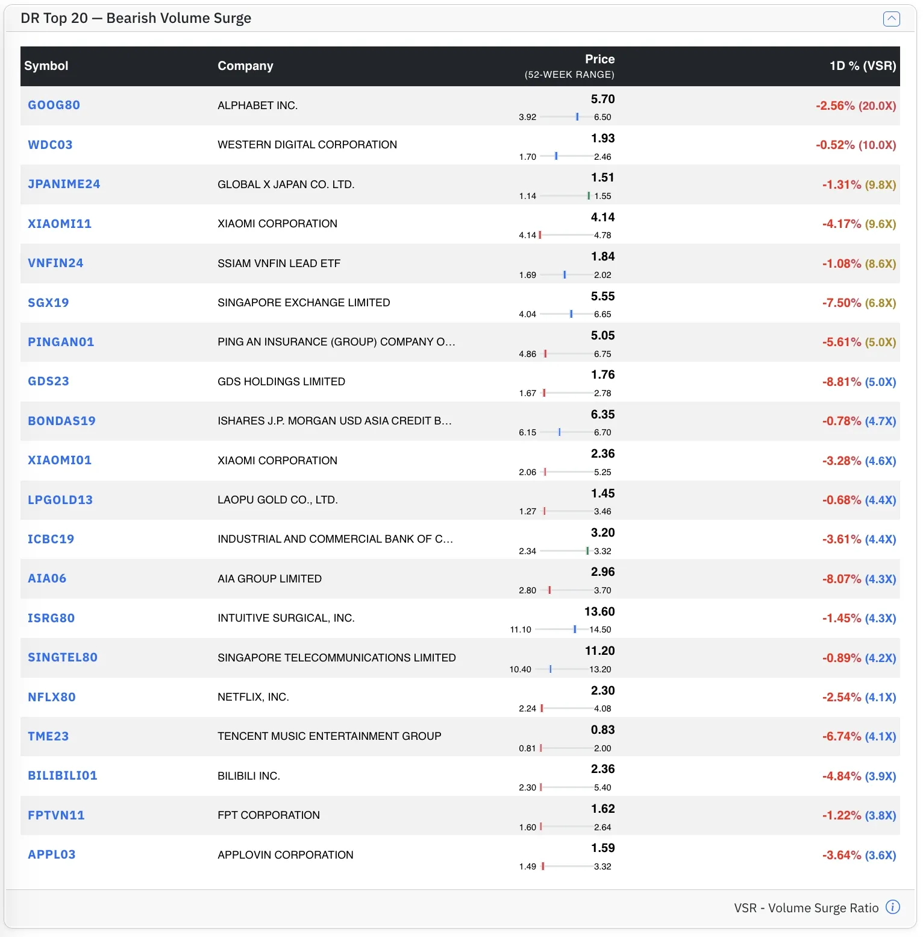Click the -8.81% (5.0X) value
923x937 pixels.
(859, 382)
